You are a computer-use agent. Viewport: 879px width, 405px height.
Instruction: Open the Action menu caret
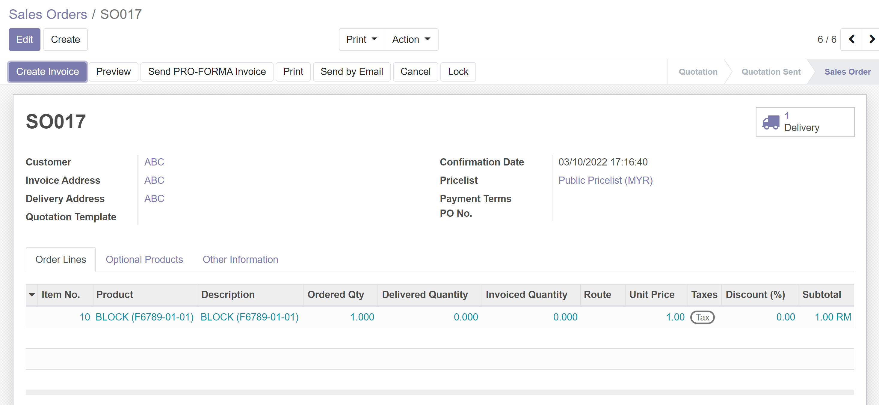click(x=428, y=39)
